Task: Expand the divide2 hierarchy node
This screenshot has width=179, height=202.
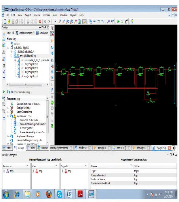Action: (x=12, y=52)
